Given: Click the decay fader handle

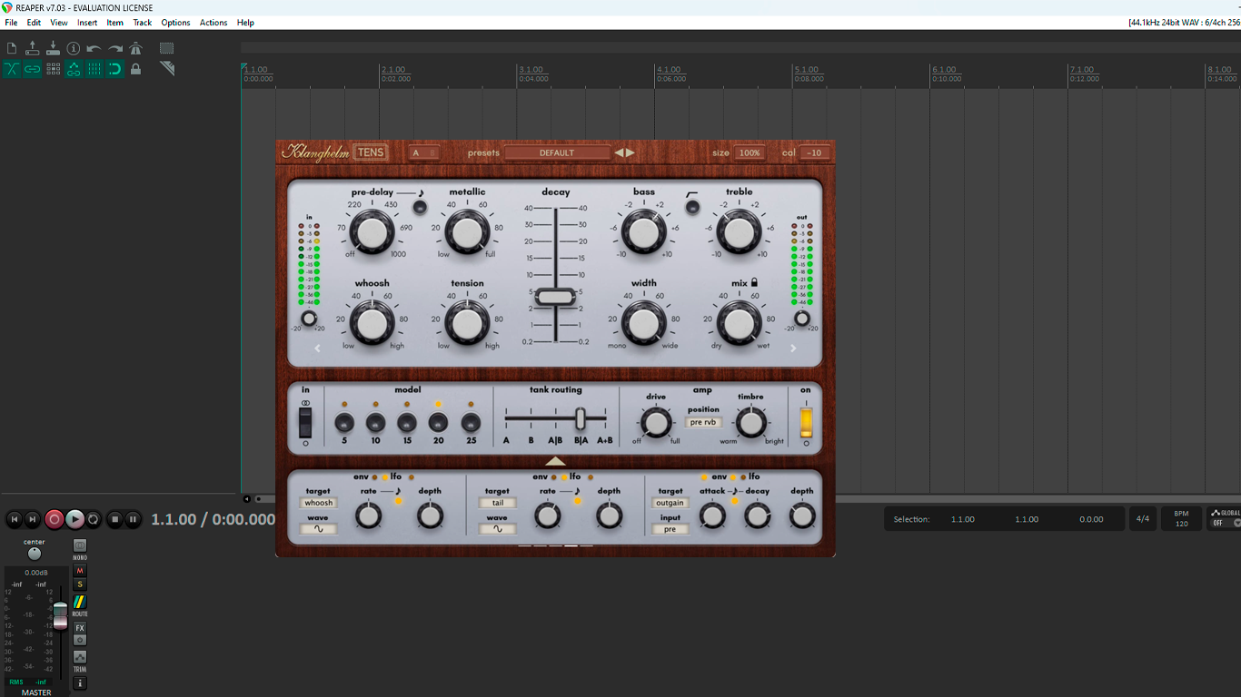Looking at the screenshot, I should click(x=555, y=296).
